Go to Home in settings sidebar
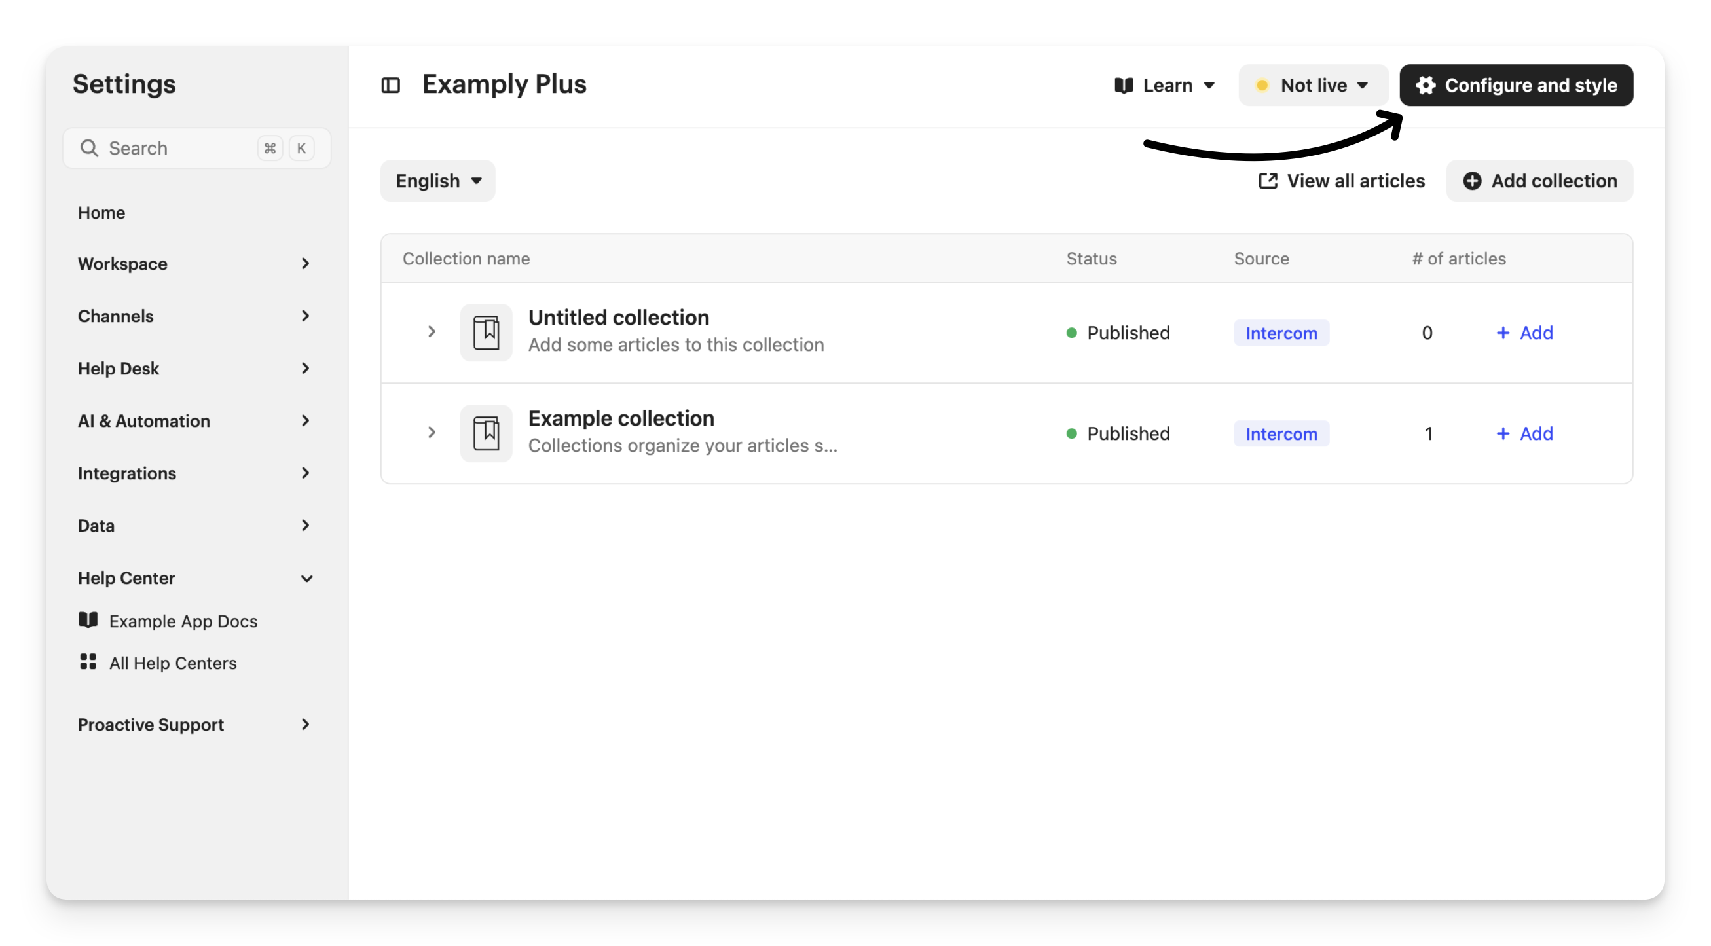This screenshot has height=946, width=1711. pos(101,212)
